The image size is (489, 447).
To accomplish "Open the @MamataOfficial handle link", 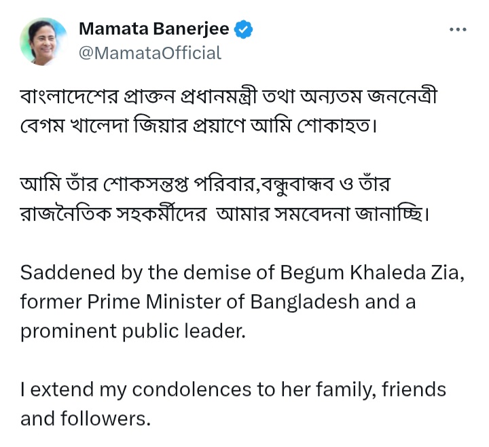I will (x=150, y=53).
